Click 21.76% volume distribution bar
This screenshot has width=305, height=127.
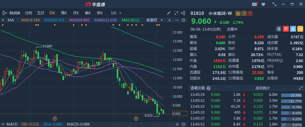[x=292, y=95]
